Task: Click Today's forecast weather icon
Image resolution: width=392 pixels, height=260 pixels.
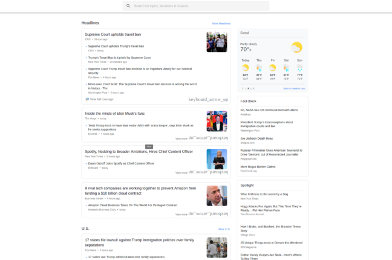Action: click(x=246, y=68)
